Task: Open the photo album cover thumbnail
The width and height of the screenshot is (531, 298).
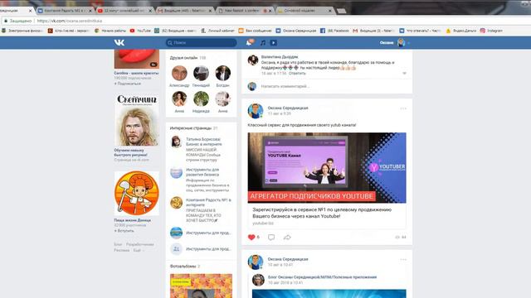Action: tap(201, 286)
